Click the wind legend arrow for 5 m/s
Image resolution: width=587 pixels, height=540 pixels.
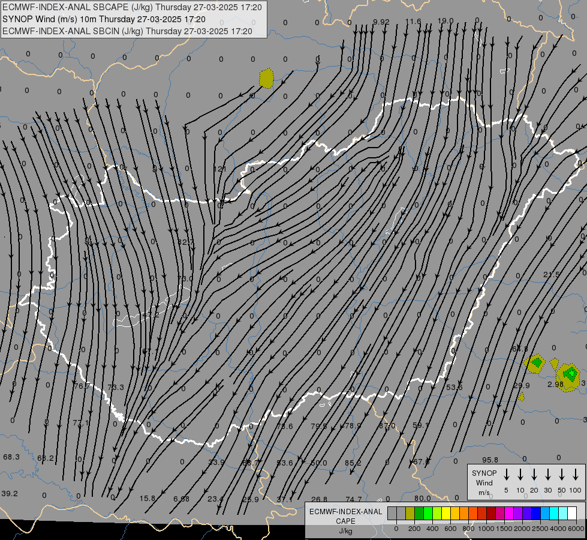point(506,475)
